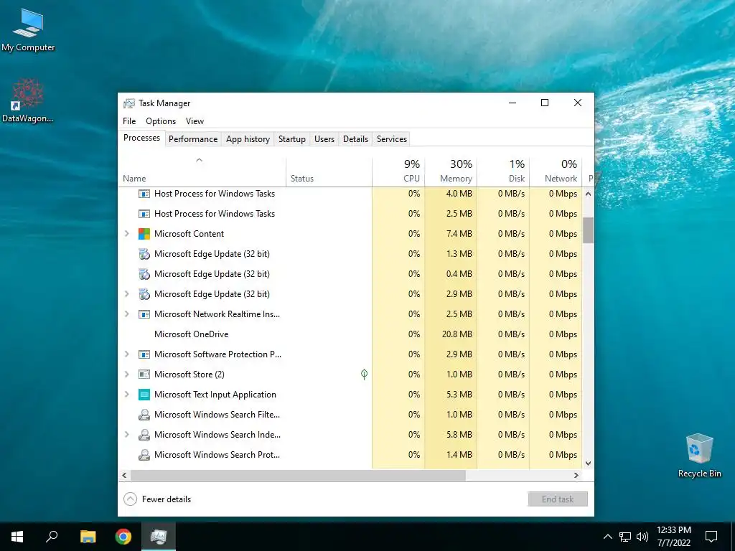Viewport: 735px width, 551px height.
Task: Open the notification center icon
Action: tap(711, 537)
